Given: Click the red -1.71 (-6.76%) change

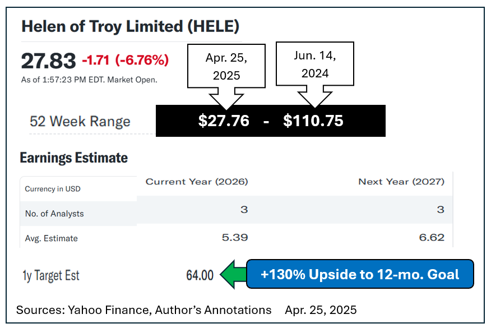Looking at the screenshot, I should [x=125, y=59].
